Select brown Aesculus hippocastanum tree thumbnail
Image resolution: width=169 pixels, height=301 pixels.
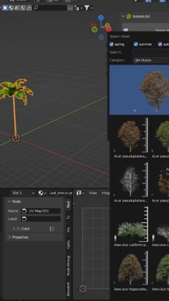point(131,269)
